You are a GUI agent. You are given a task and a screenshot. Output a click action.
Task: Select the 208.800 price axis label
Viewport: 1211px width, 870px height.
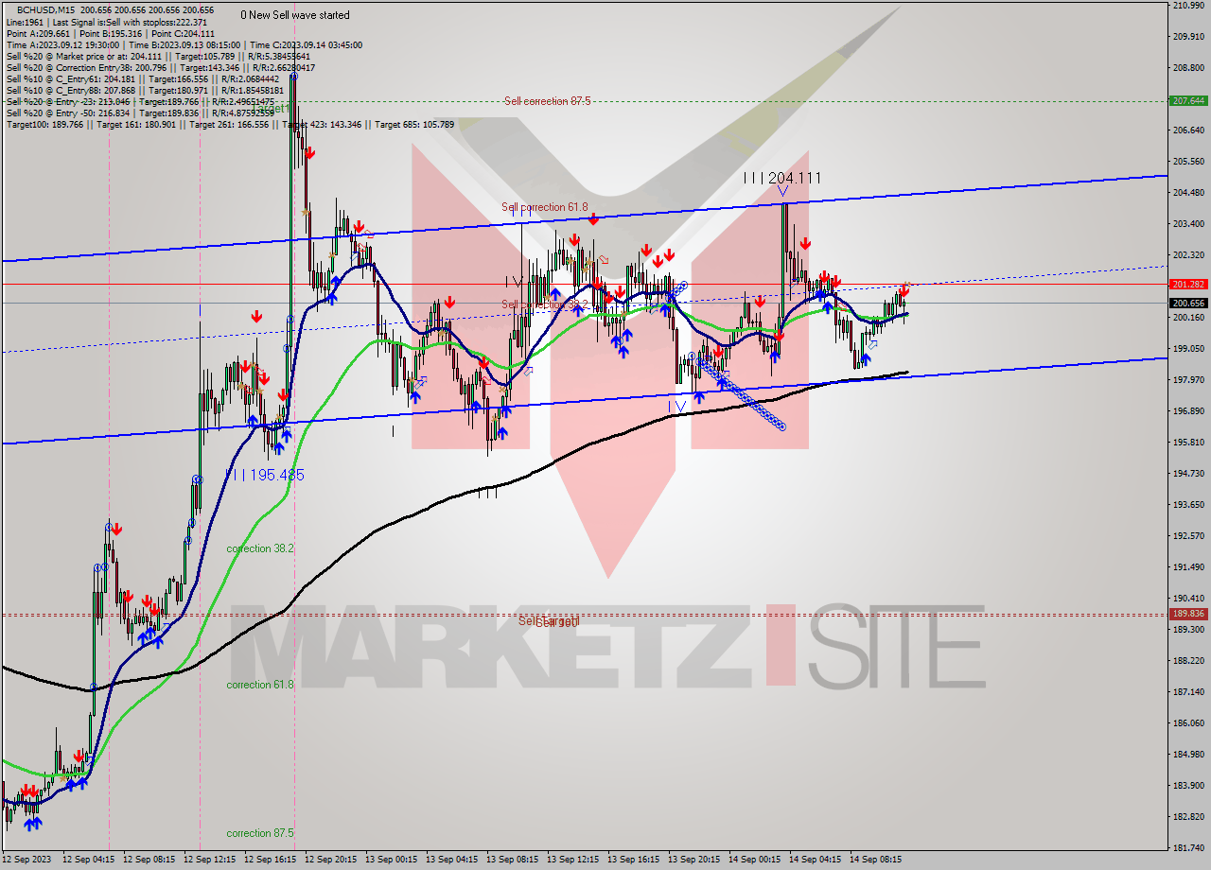tap(1188, 68)
